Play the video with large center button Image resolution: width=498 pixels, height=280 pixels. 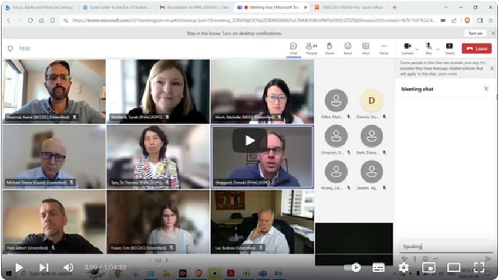[250, 141]
